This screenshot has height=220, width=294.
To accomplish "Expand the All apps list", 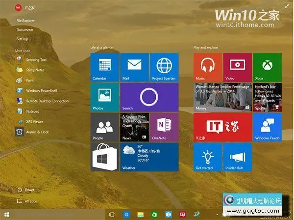I will pyautogui.click(x=30, y=201).
